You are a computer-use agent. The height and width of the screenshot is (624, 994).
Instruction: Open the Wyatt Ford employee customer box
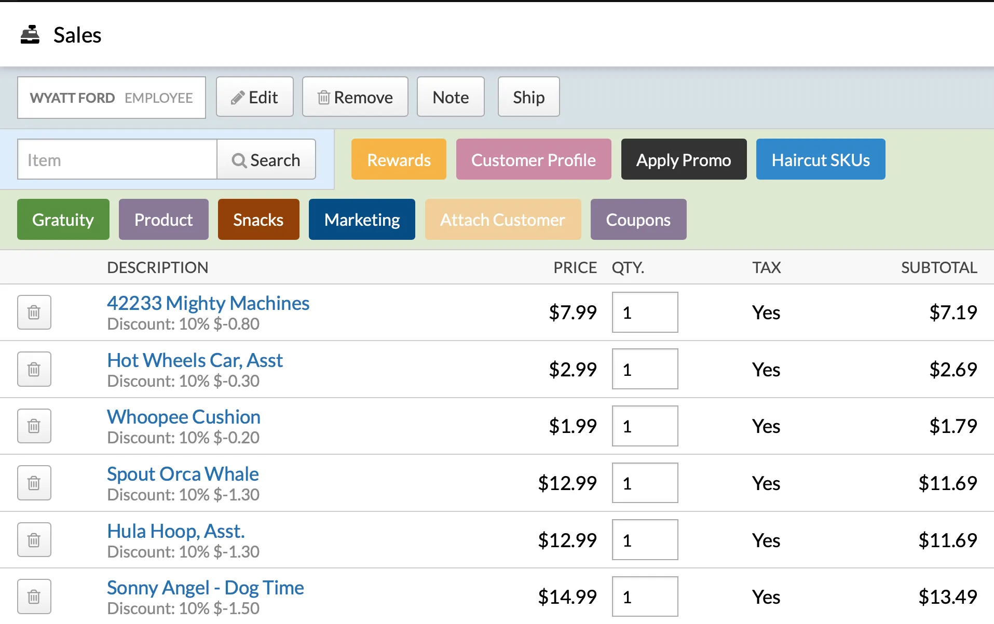click(112, 98)
